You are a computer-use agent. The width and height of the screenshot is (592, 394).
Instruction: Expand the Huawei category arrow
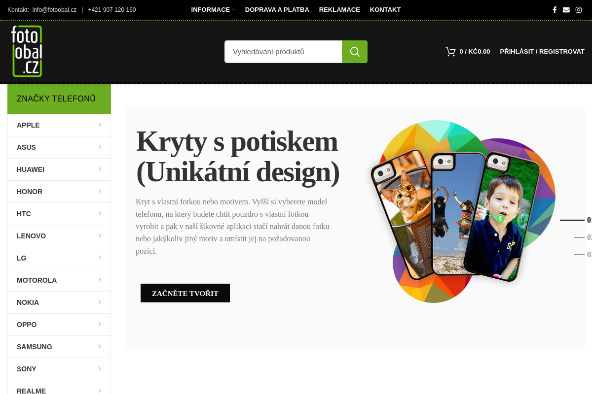pyautogui.click(x=100, y=169)
